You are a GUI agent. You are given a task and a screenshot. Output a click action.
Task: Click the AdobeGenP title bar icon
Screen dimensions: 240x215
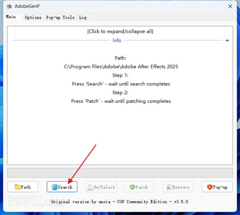(9, 6)
